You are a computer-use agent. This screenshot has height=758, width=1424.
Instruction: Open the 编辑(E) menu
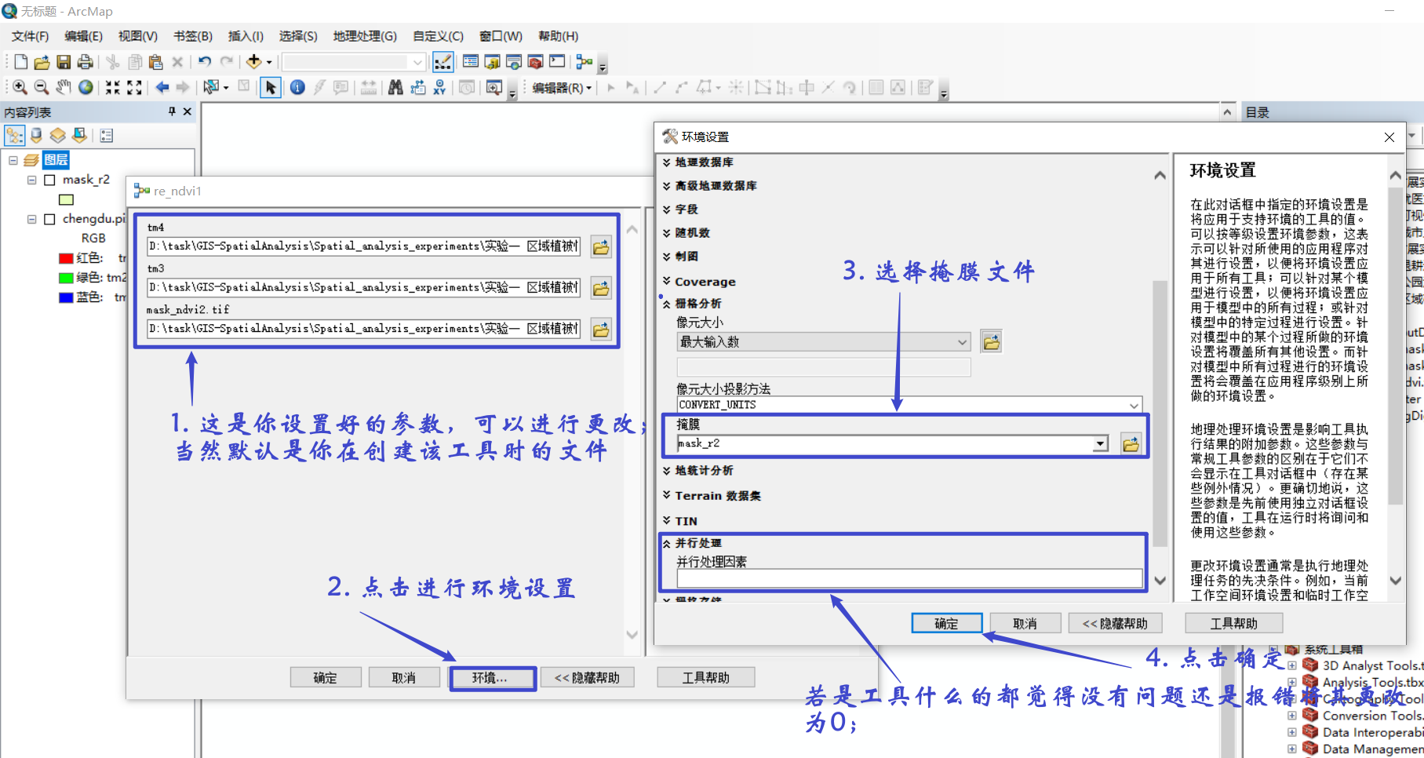click(x=83, y=36)
